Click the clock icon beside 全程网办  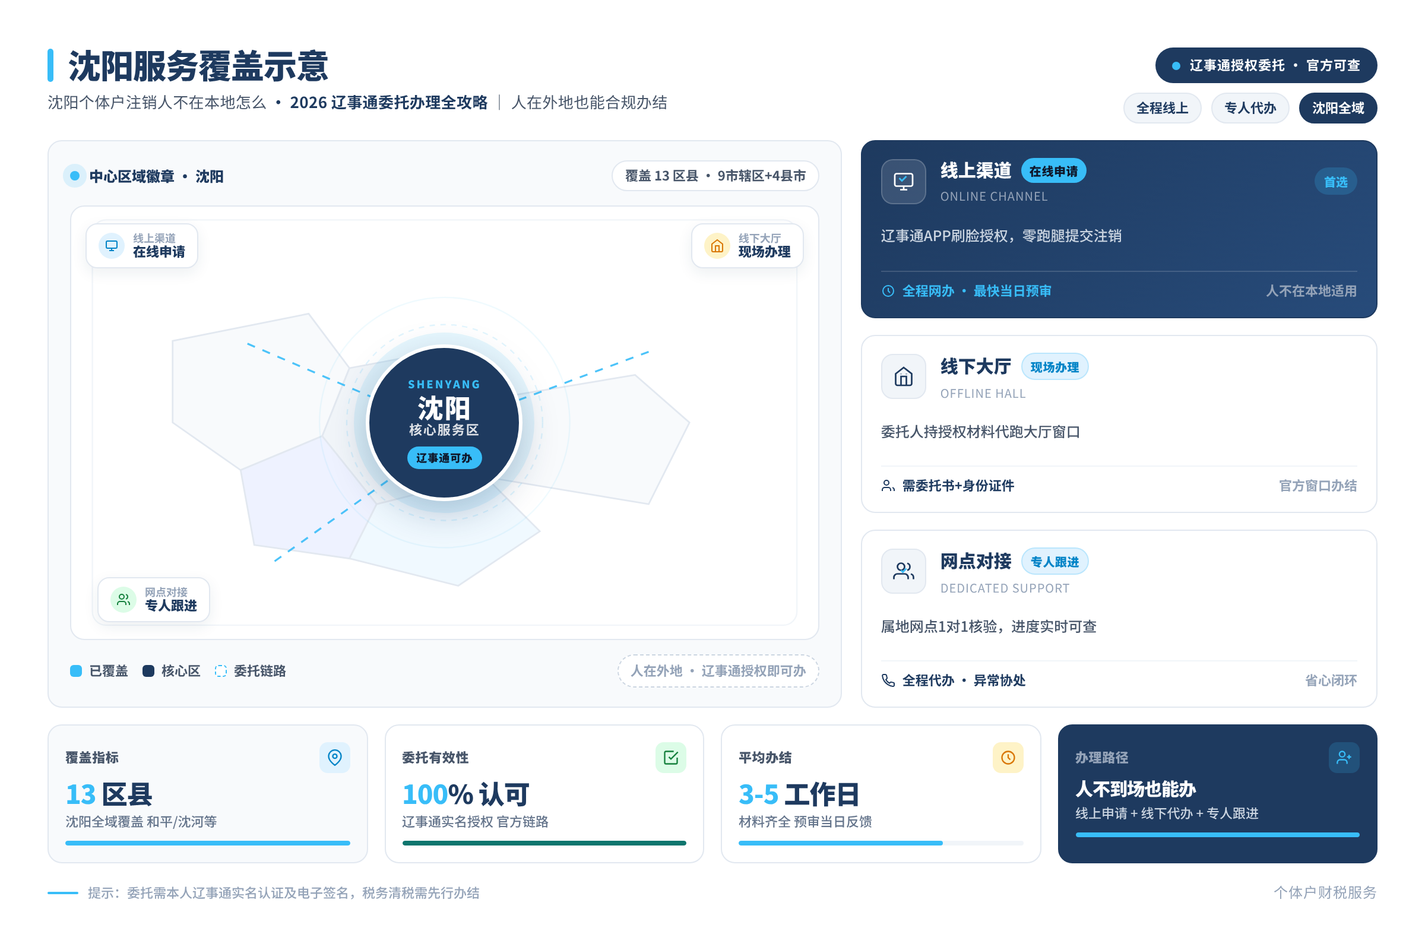(888, 291)
